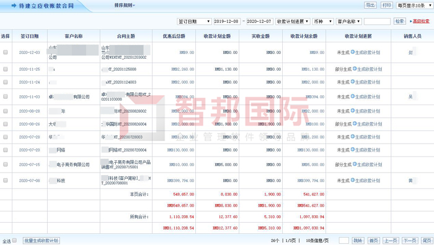Tick checkbox of 2020-08-28 contract
The height and width of the screenshot is (245, 434).
5,111
